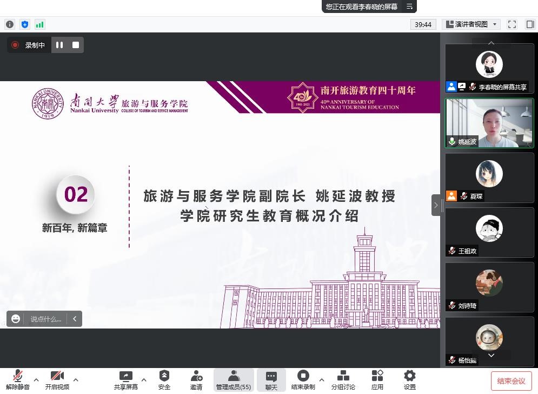538x394 pixels.
Task: Click the meeting info icon
Action: point(10,24)
